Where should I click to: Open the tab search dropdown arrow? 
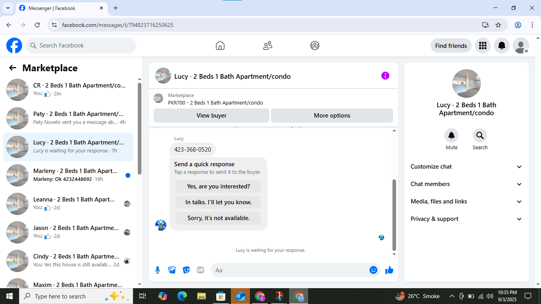tap(8, 8)
